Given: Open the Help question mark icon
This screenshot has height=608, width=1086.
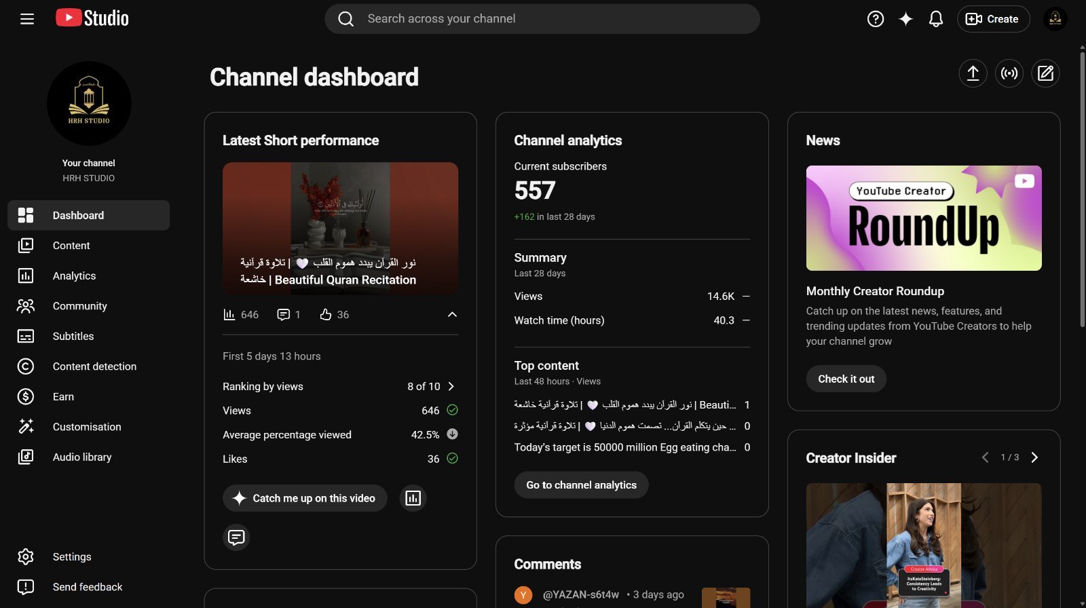Looking at the screenshot, I should point(876,19).
